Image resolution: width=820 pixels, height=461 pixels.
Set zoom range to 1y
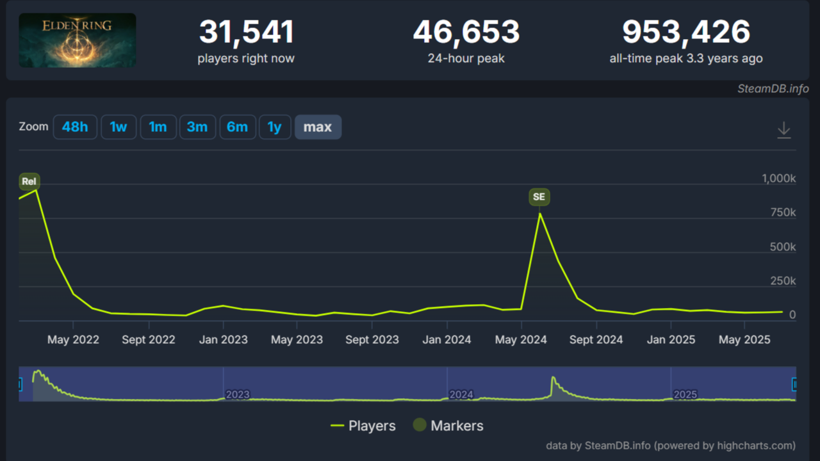click(x=275, y=127)
